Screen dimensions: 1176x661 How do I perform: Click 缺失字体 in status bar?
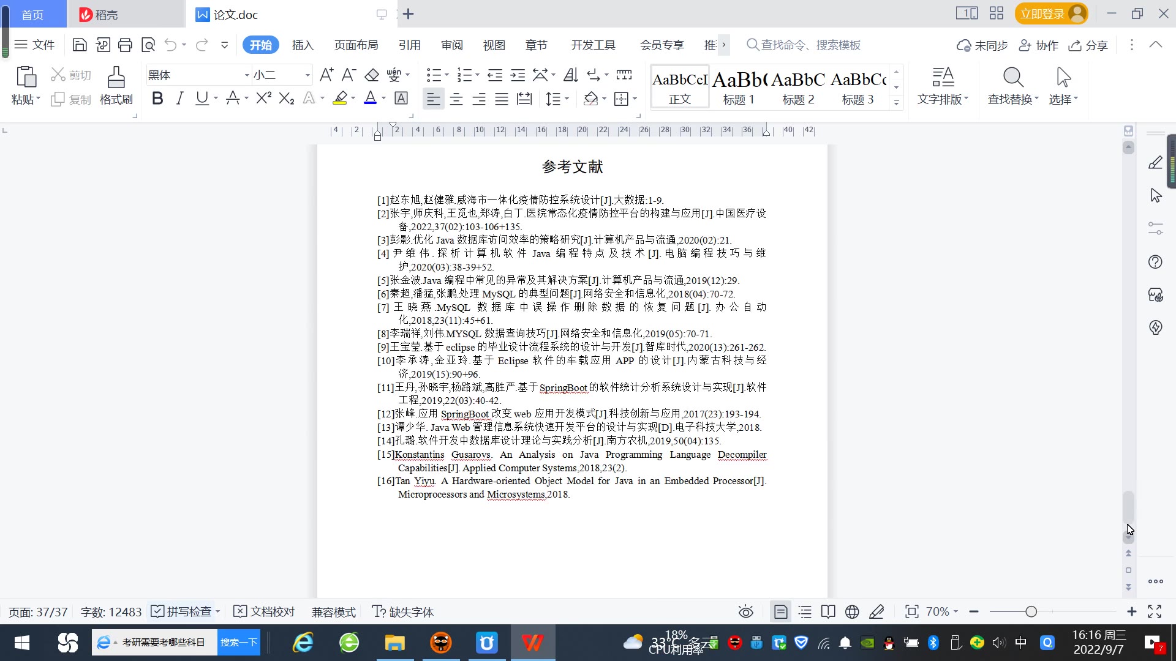coord(402,611)
